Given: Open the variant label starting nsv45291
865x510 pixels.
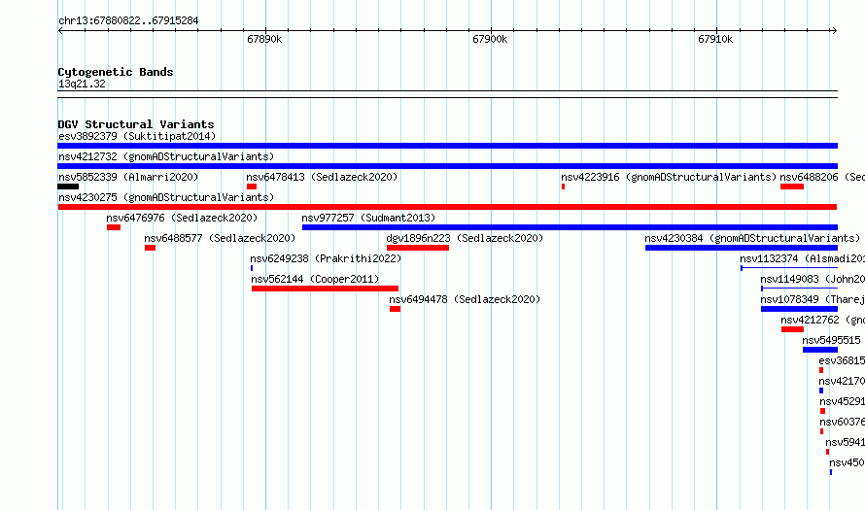Looking at the screenshot, I should pyautogui.click(x=843, y=401).
